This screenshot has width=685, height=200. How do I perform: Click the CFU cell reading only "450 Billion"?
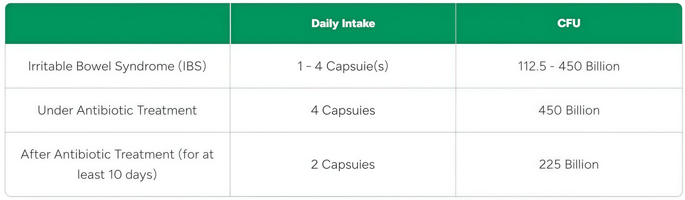[x=569, y=110]
